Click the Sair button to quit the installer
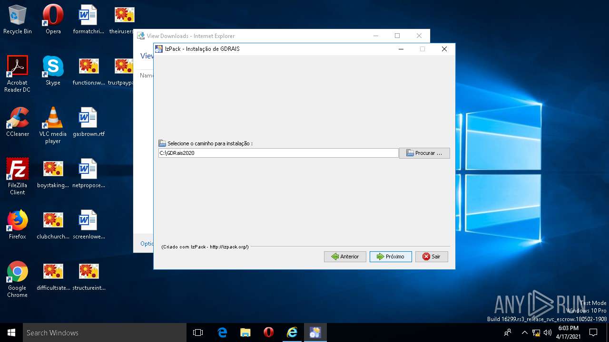This screenshot has height=342, width=609. click(432, 256)
